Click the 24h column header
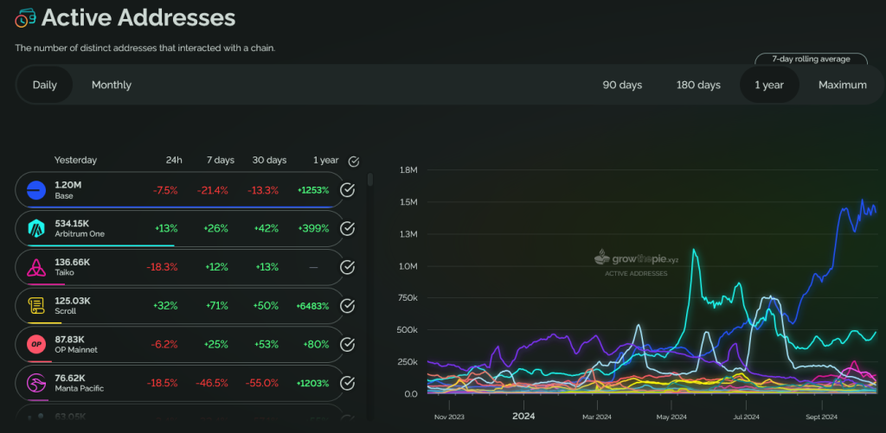The image size is (886, 433). pos(174,160)
